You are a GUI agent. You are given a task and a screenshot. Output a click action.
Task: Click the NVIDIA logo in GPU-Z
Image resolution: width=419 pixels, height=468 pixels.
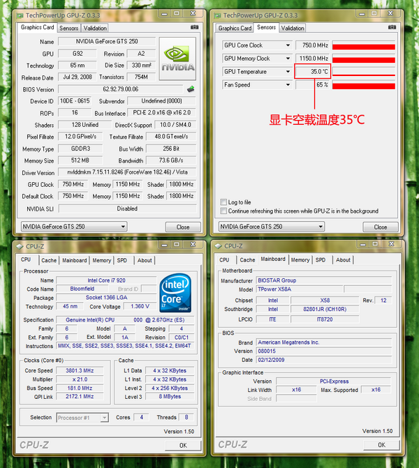click(x=177, y=59)
